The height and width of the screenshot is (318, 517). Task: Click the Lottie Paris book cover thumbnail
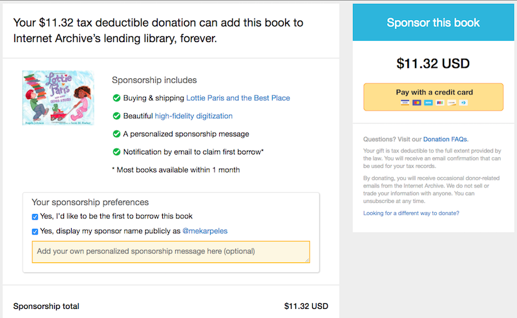click(x=58, y=98)
